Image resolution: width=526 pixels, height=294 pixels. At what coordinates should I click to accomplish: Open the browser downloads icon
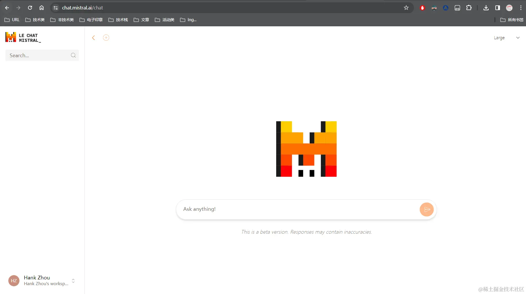click(486, 8)
